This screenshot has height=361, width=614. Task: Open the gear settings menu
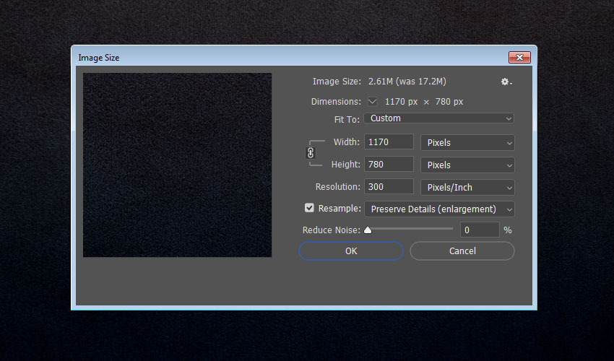[x=506, y=82]
